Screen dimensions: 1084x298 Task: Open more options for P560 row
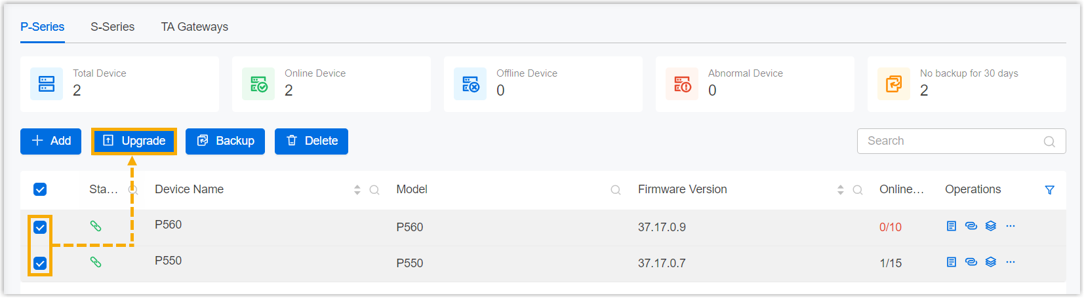tap(1011, 226)
